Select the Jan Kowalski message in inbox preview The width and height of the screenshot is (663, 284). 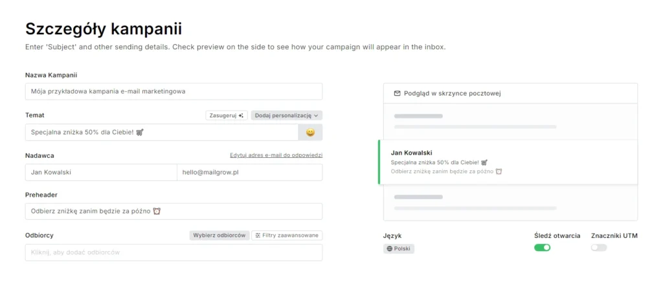point(508,162)
